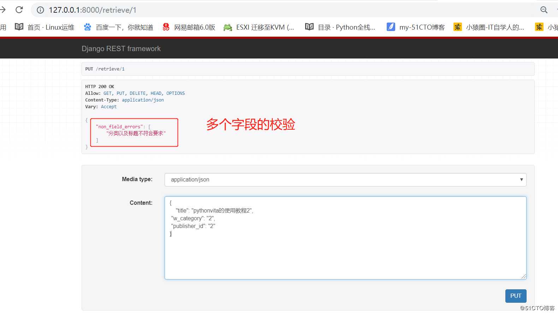Viewport: 558px width, 314px height.
Task: Click the "publisher_id": "2" line in textarea
Action: [x=193, y=226]
